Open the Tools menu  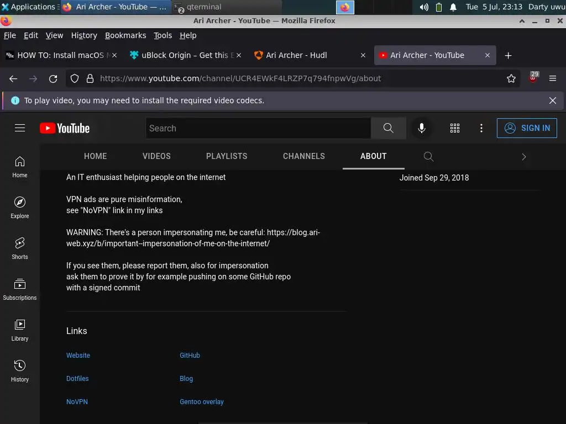click(x=163, y=35)
